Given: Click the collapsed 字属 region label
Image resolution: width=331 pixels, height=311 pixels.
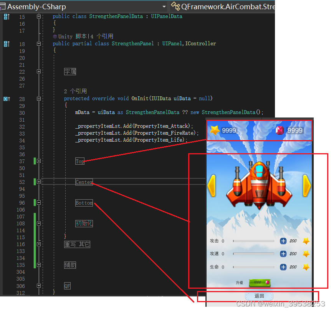Looking at the screenshot, I should (70, 72).
